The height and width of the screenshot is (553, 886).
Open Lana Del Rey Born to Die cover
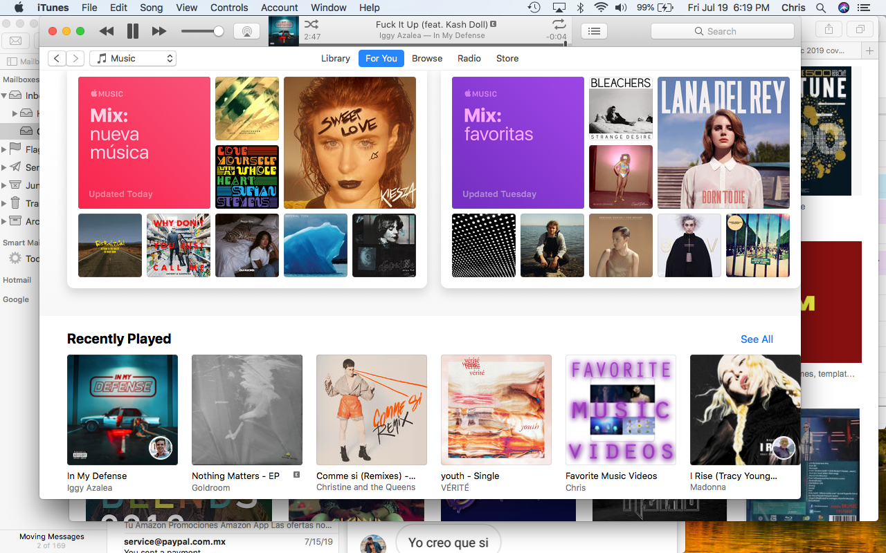pos(723,142)
